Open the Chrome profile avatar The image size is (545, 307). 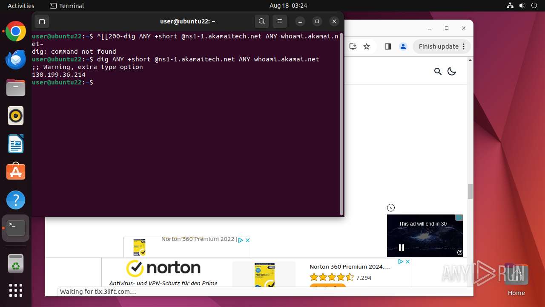tap(403, 46)
